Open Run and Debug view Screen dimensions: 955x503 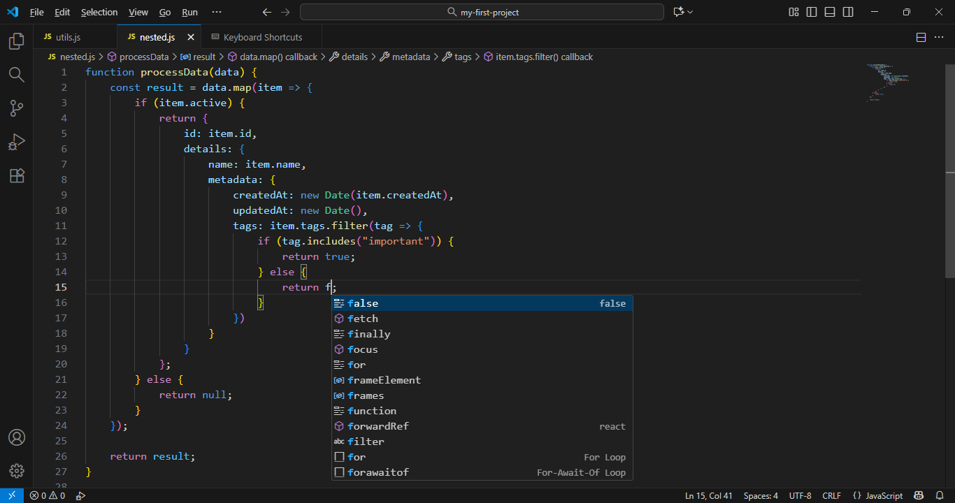[17, 142]
